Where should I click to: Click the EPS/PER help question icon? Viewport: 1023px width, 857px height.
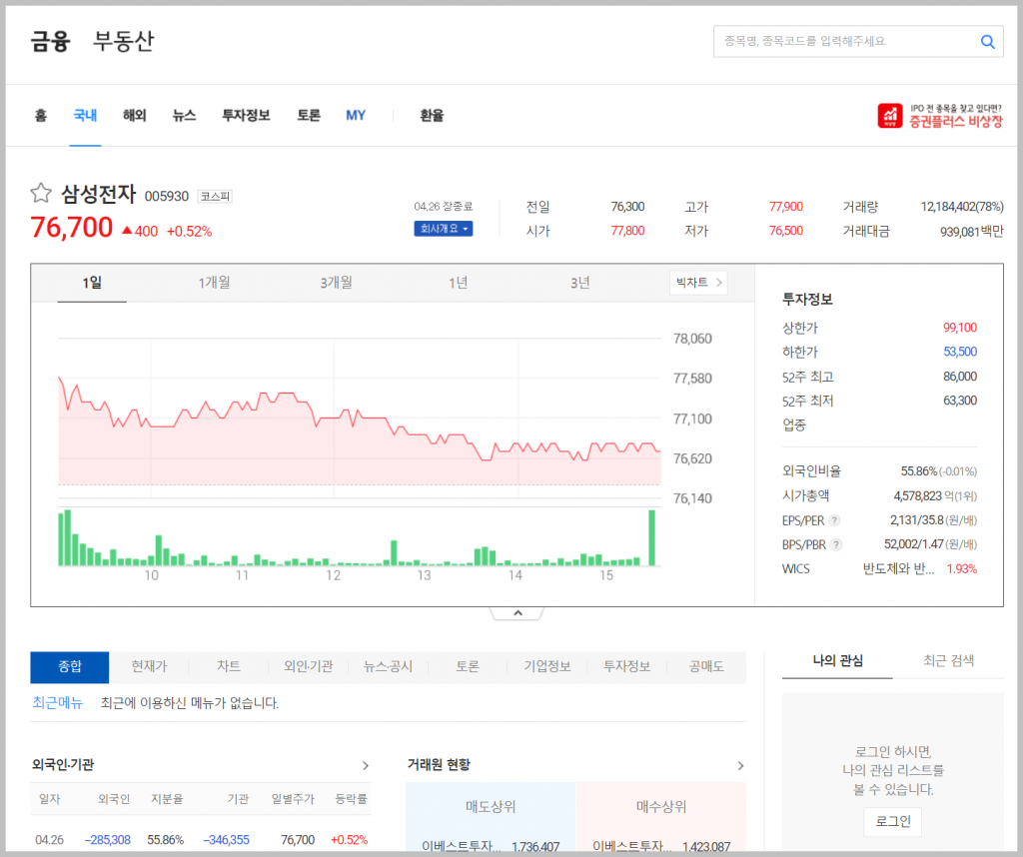point(834,520)
